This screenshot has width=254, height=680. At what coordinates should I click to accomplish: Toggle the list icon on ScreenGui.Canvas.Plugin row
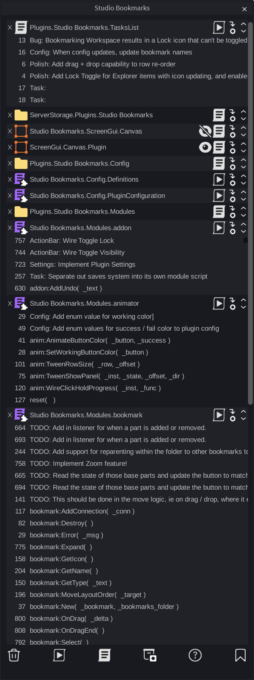(219, 147)
